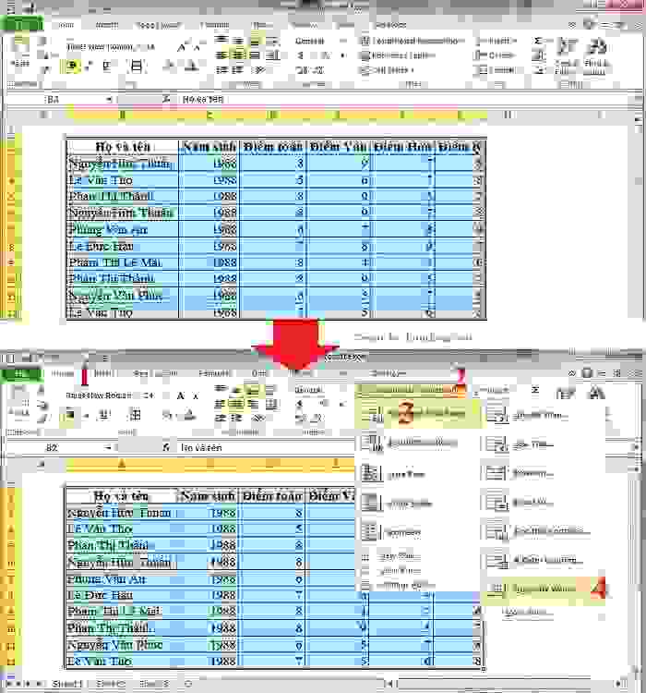Select 'Năm sinh' header in upper table

(209, 146)
